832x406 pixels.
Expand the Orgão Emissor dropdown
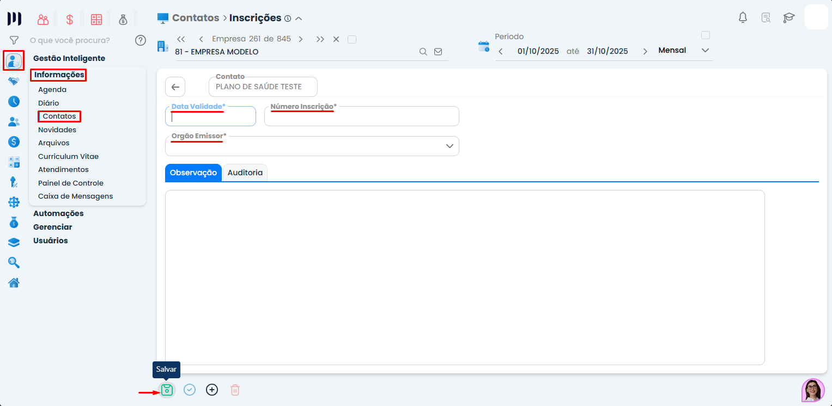450,146
